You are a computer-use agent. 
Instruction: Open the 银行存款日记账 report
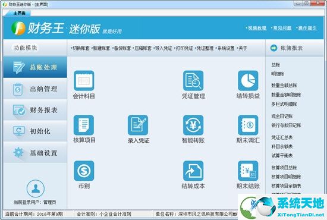pos(286,125)
